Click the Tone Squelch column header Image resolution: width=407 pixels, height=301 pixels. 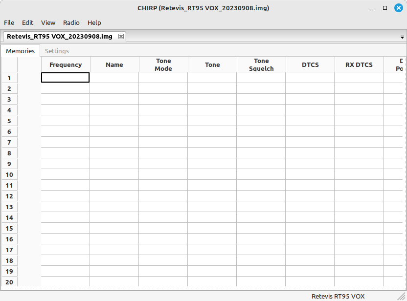point(261,64)
